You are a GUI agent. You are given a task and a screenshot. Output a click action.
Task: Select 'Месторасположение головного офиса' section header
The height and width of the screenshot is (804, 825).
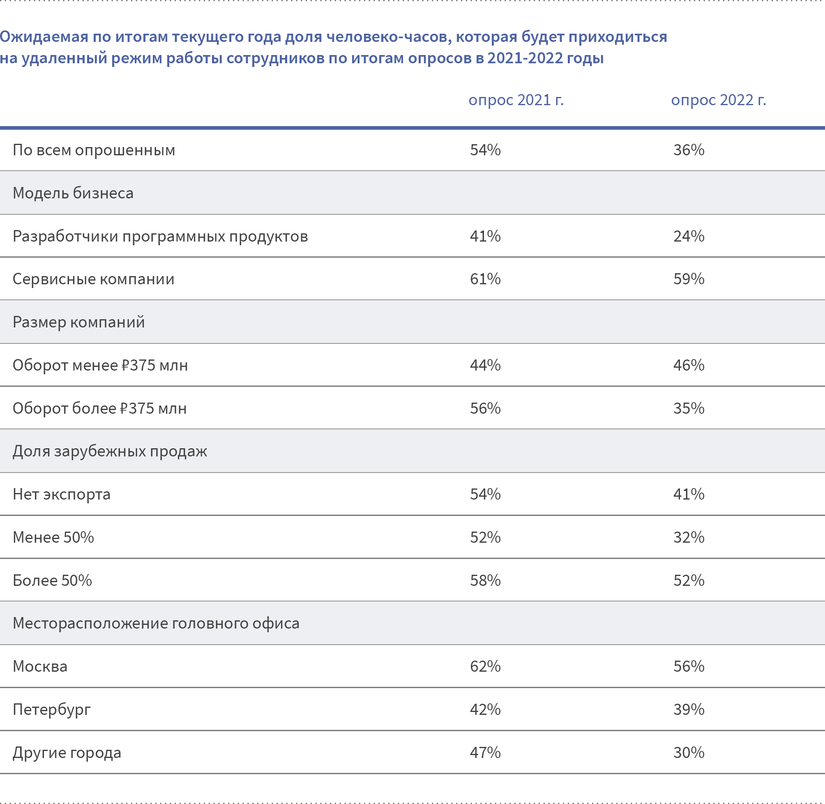click(x=156, y=624)
